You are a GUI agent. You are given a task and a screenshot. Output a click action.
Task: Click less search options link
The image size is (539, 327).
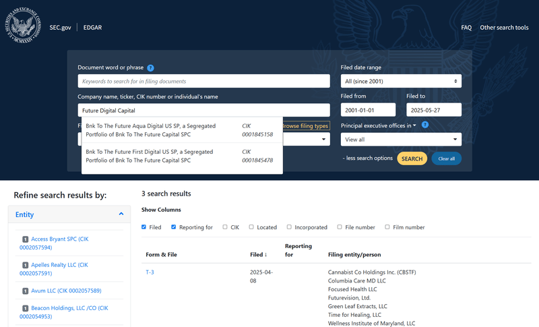point(367,158)
